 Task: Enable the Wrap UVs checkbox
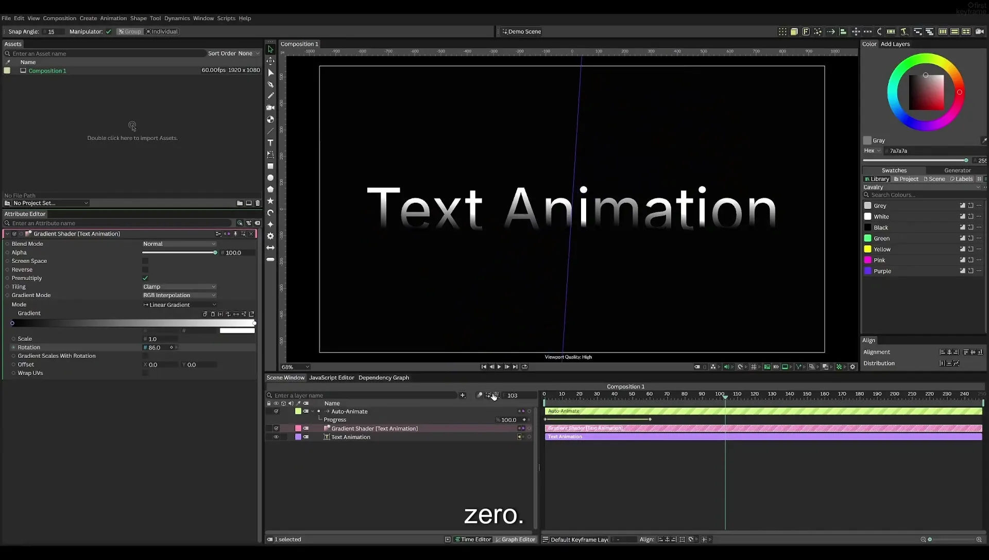tap(145, 373)
